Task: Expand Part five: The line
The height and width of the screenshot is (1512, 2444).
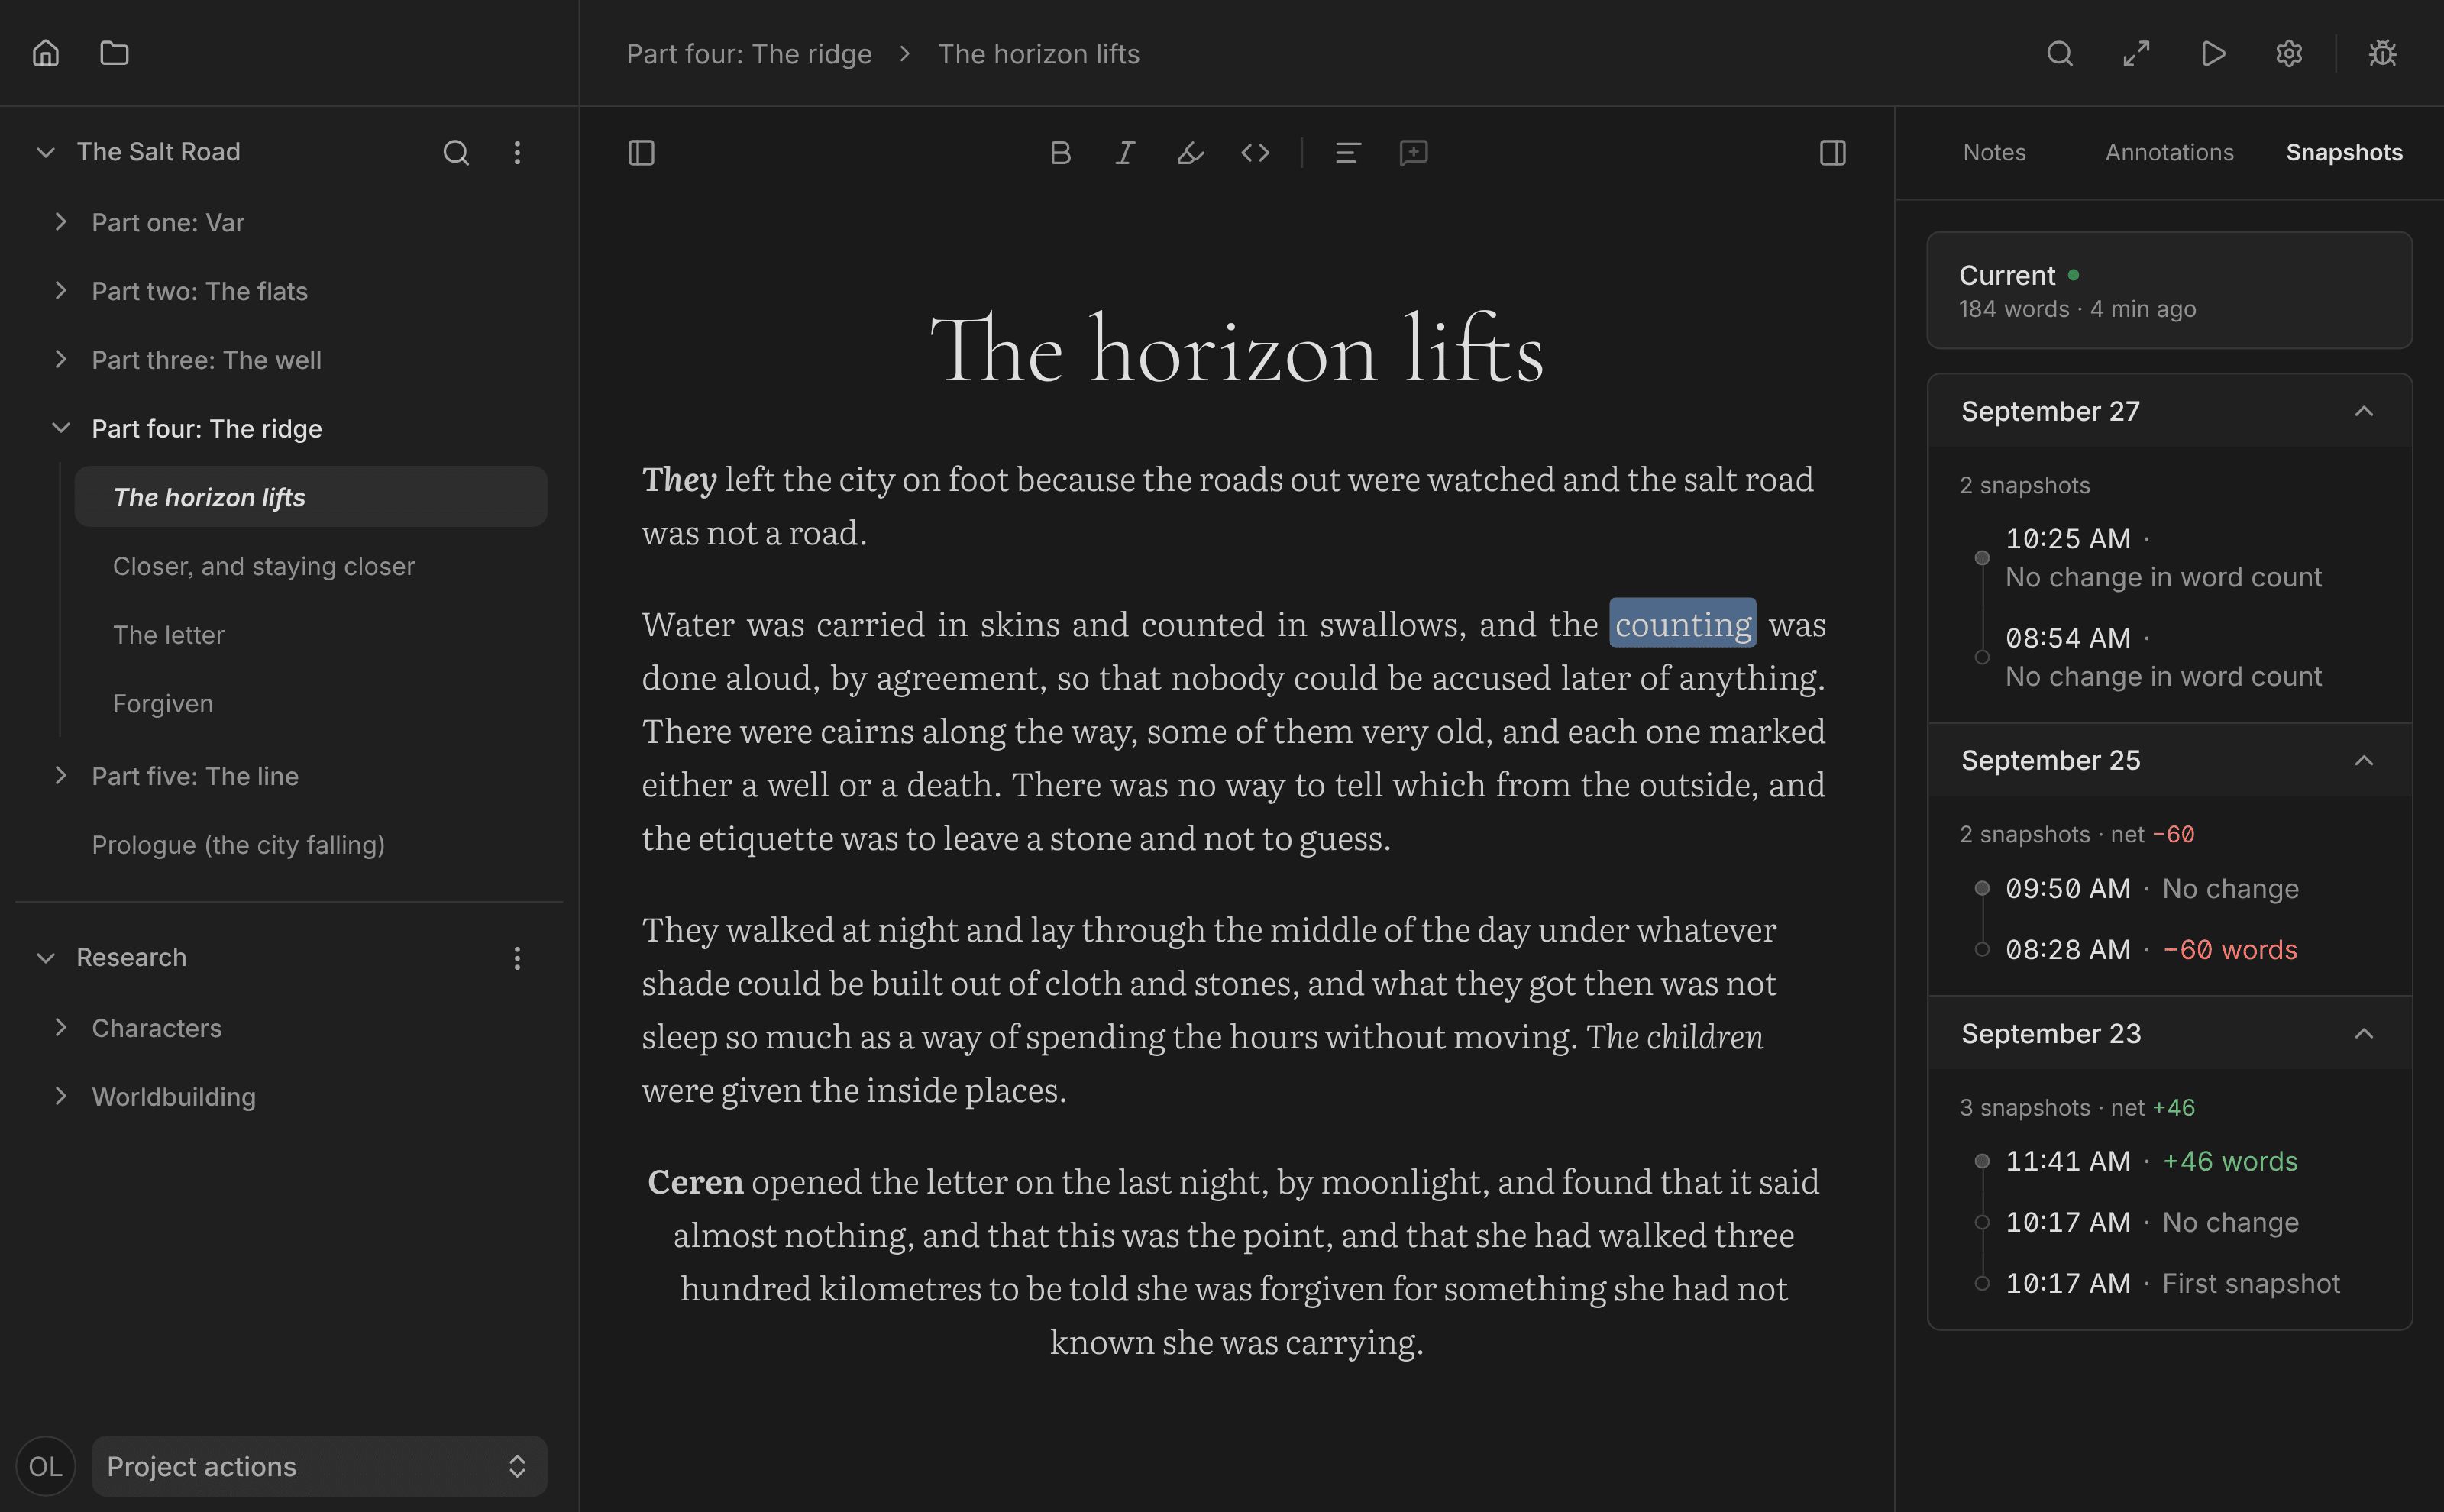Action: point(61,776)
